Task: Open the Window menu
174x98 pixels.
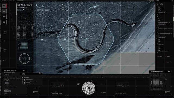Action: click(x=11, y=1)
